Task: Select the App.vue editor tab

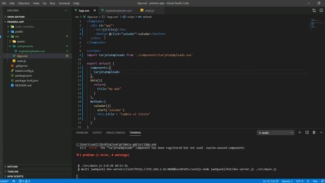Action: click(84, 10)
